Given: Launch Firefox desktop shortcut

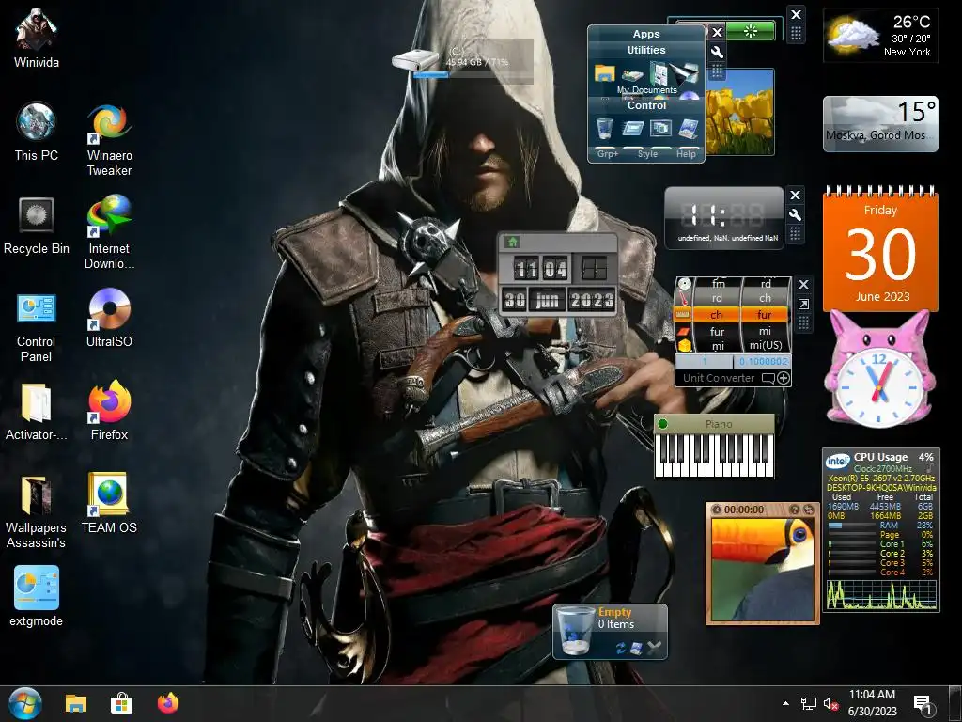Looking at the screenshot, I should 109,412.
